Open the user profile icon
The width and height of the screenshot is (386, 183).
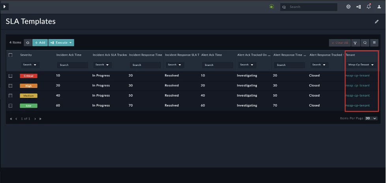coord(379,7)
